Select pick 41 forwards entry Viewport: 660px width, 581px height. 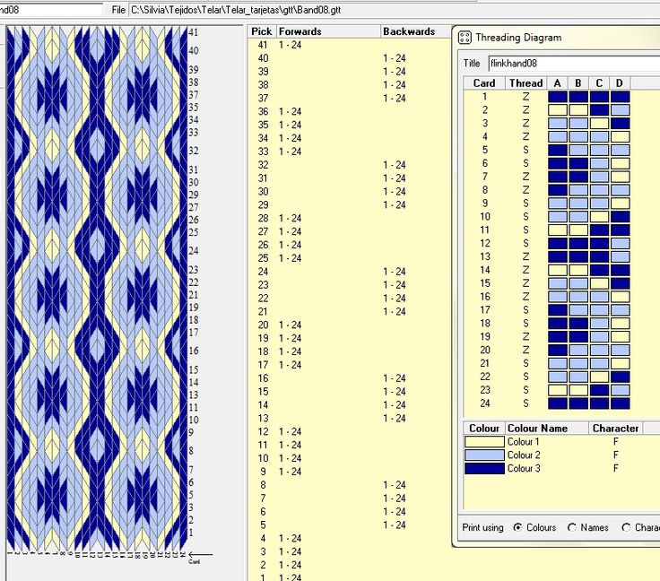(290, 45)
